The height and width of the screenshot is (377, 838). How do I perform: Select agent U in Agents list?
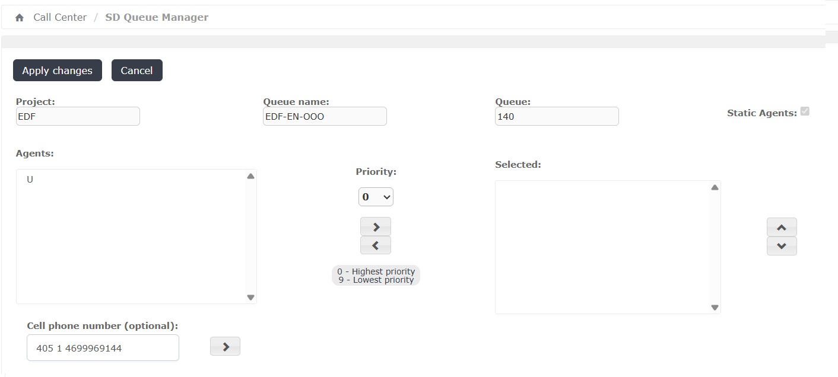pyautogui.click(x=30, y=179)
